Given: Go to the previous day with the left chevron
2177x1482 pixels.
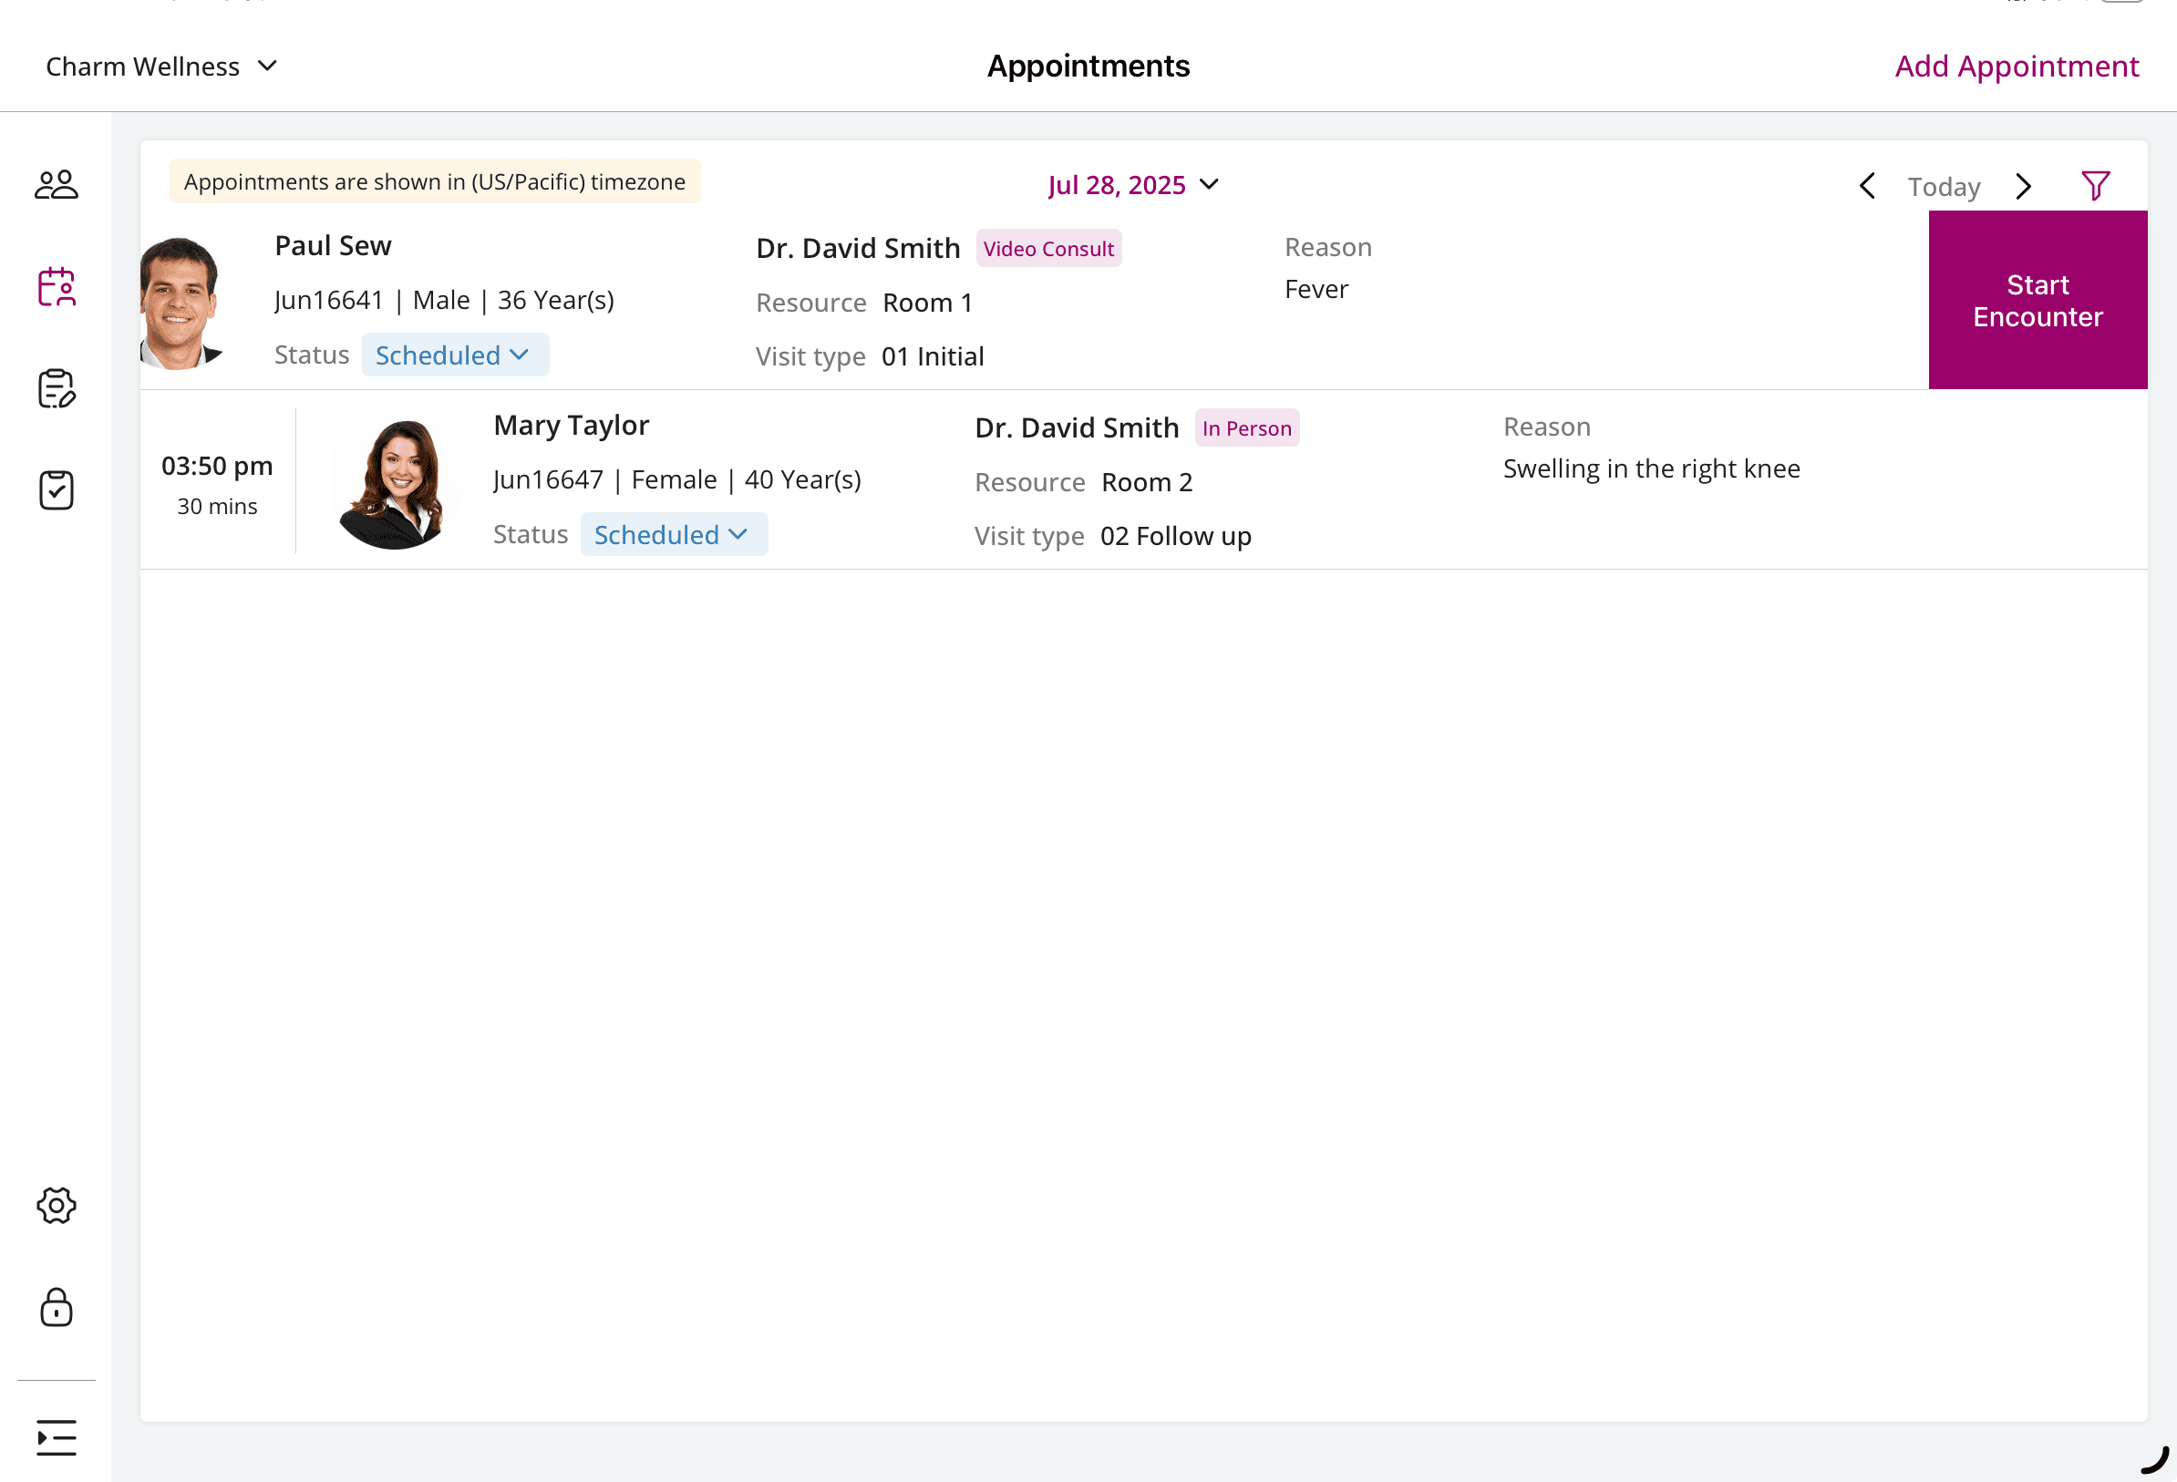Looking at the screenshot, I should [x=1867, y=186].
